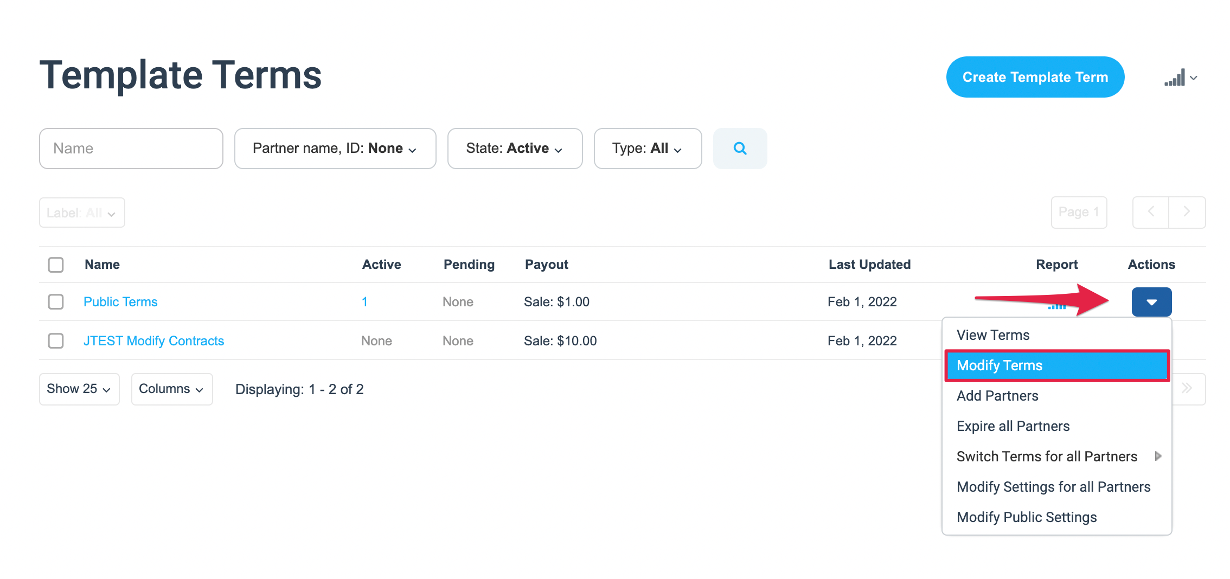Click the Active None cell for JTEST row

point(376,341)
